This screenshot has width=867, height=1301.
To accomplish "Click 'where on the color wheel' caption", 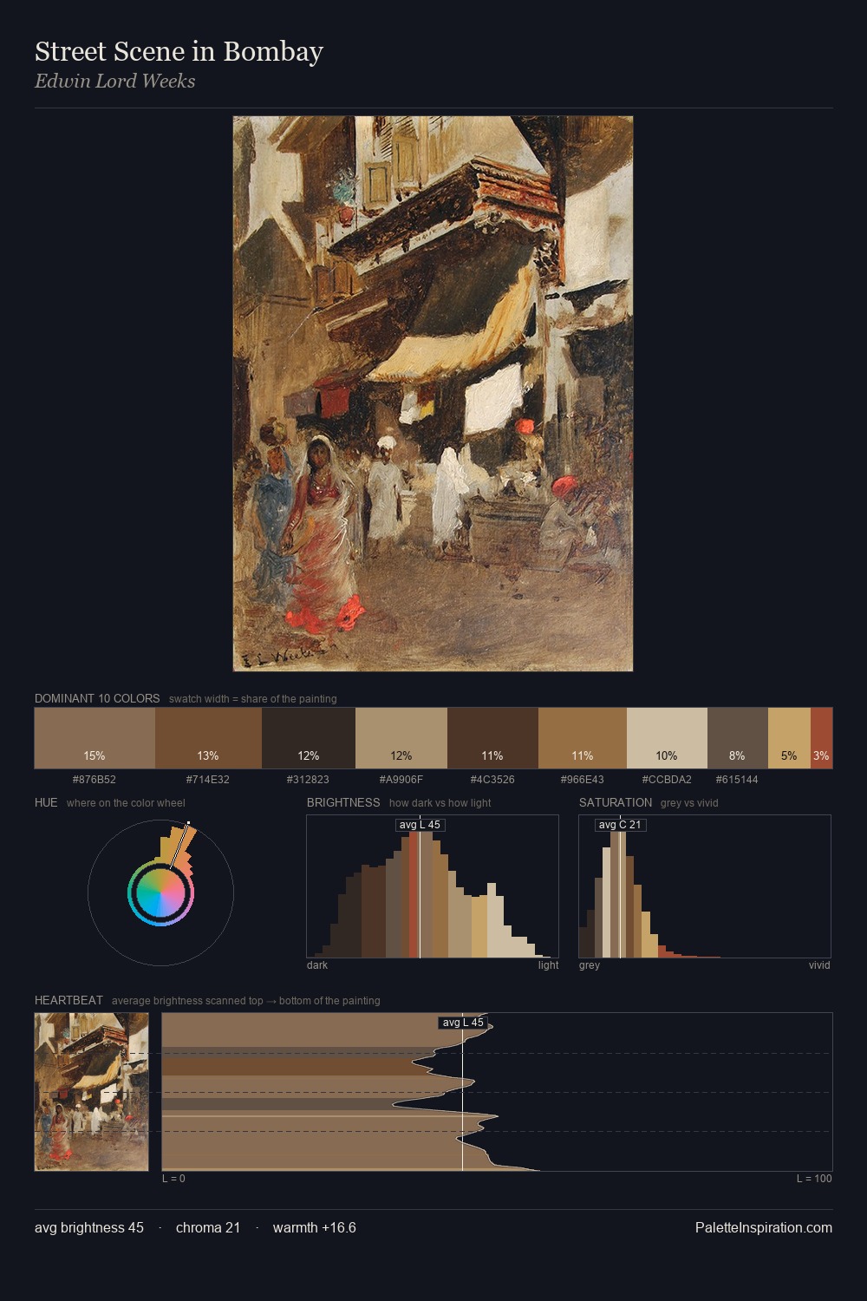I will 126,802.
